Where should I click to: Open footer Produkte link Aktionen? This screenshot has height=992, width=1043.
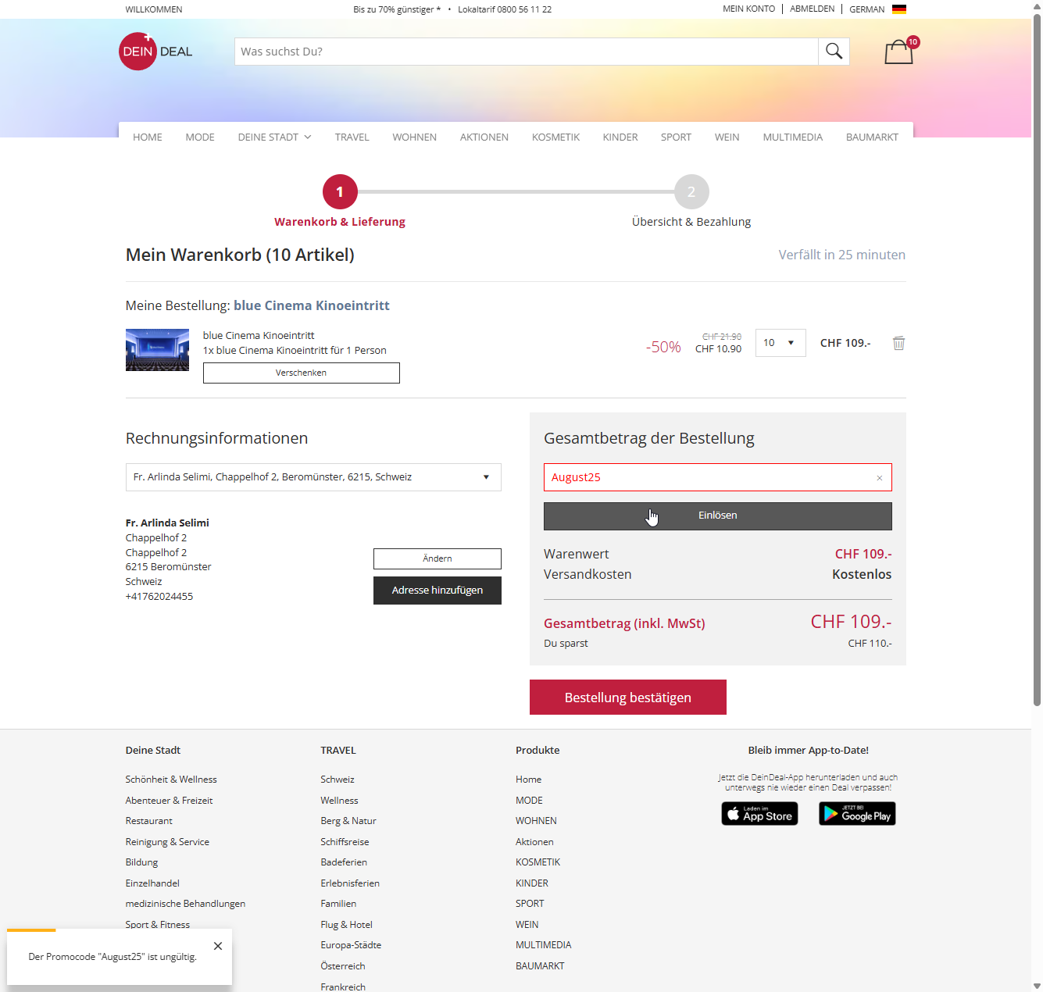(x=534, y=842)
